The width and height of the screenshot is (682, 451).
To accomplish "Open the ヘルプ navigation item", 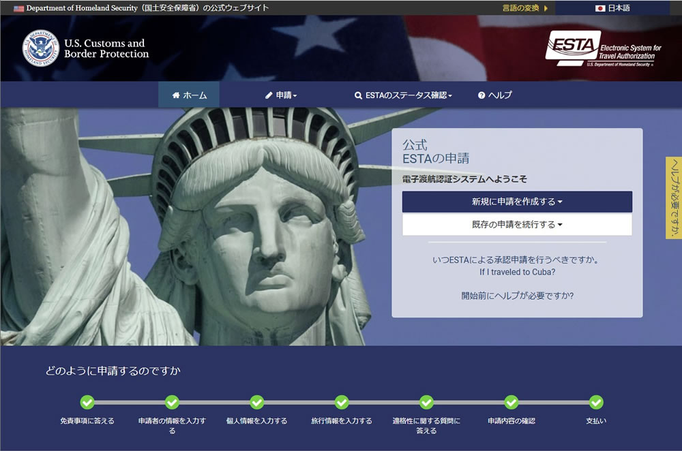I will coord(495,95).
